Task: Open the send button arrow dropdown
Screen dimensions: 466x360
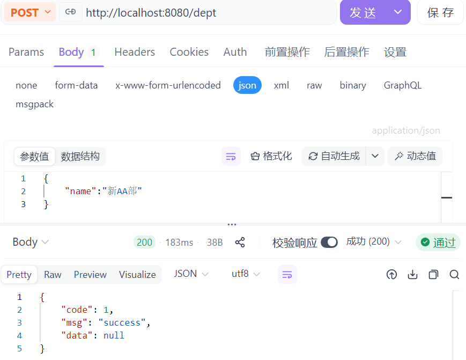Action: click(x=398, y=12)
